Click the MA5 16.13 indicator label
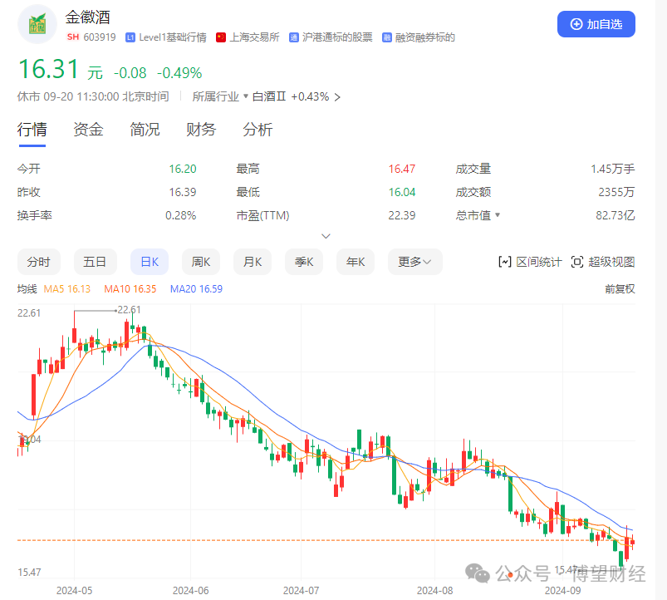667x600 pixels. pos(67,289)
